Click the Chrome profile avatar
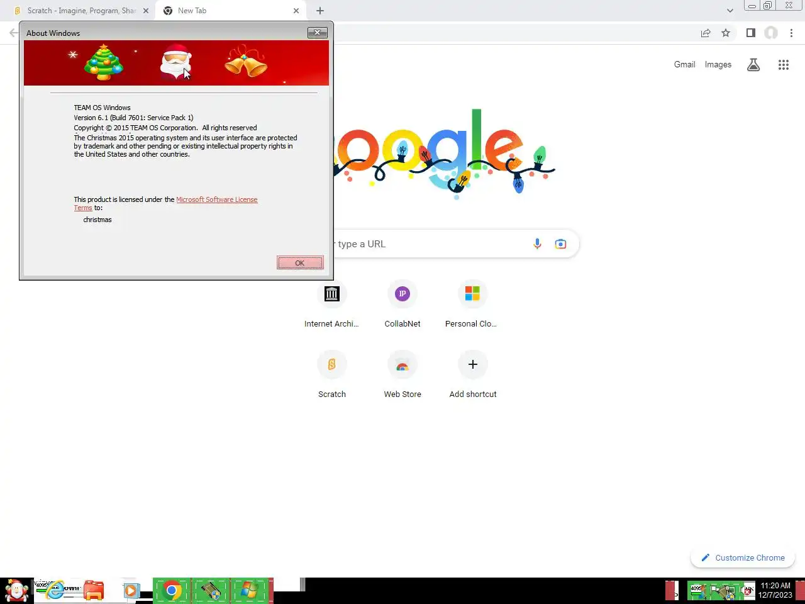This screenshot has height=604, width=805. 771,33
